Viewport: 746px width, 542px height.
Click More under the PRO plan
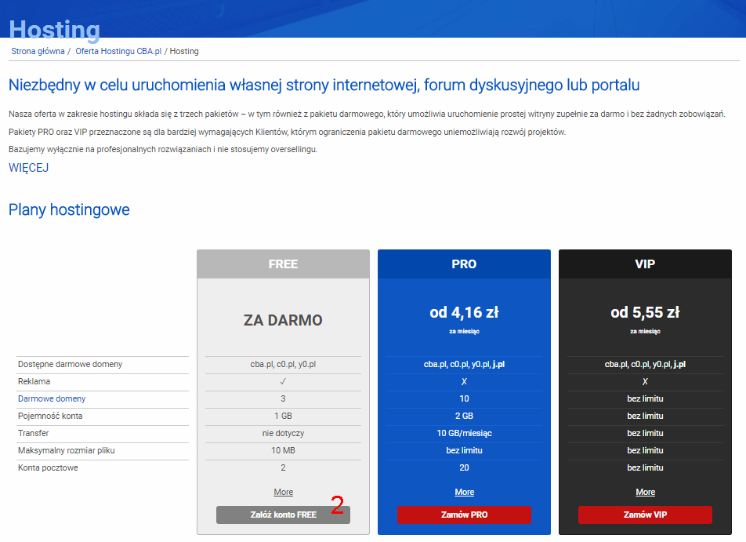(x=465, y=492)
